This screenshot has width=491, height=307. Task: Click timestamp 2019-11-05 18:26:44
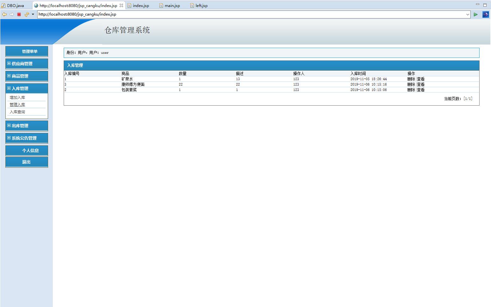click(x=368, y=79)
